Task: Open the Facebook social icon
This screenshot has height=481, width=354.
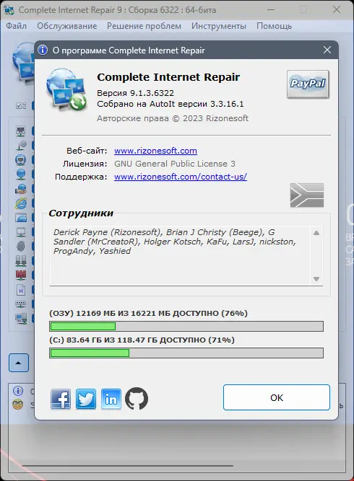Action: [61, 399]
